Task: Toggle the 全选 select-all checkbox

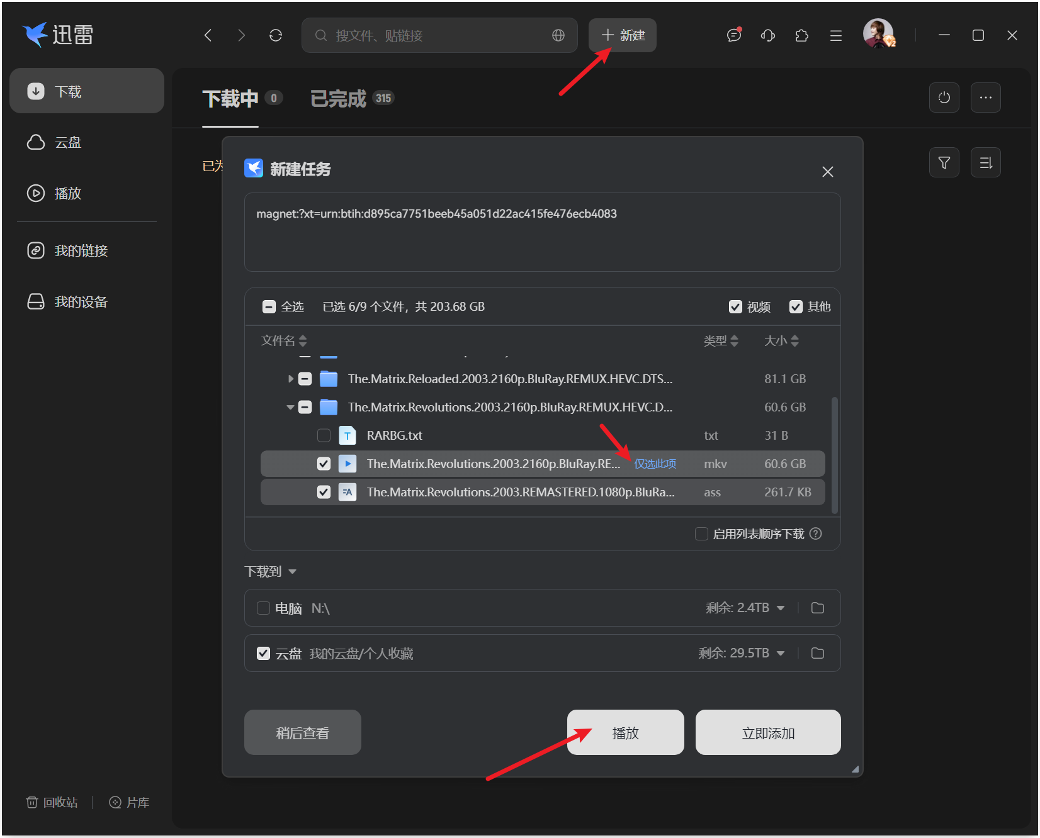Action: pos(269,306)
